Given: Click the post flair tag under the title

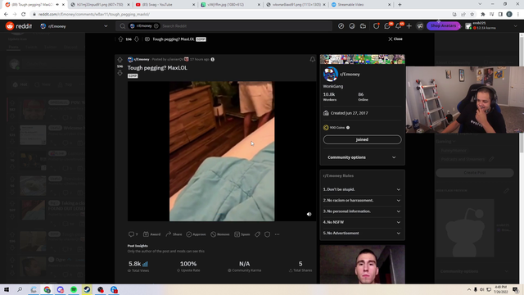Looking at the screenshot, I should [133, 76].
